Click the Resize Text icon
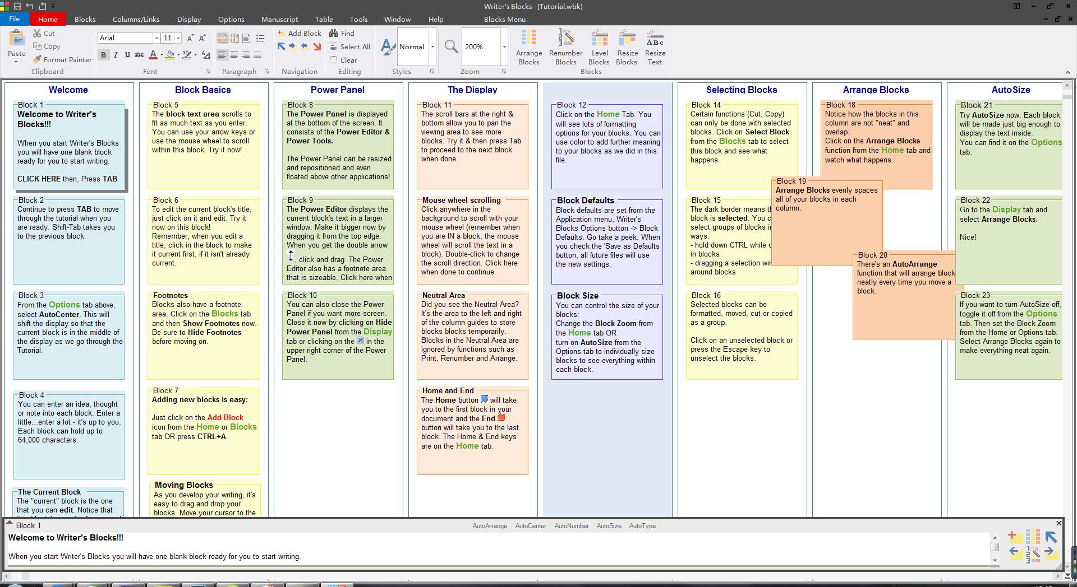The image size is (1077, 587). (655, 47)
